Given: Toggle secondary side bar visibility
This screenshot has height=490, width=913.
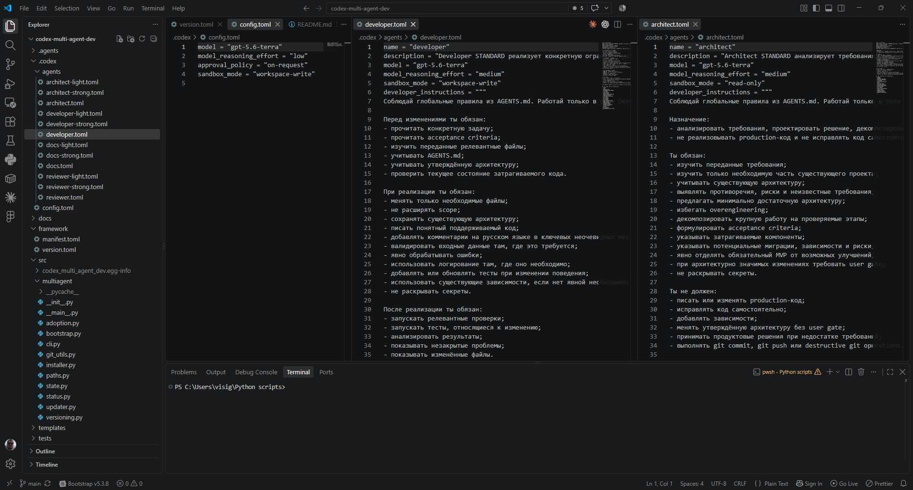Looking at the screenshot, I should tap(841, 8).
